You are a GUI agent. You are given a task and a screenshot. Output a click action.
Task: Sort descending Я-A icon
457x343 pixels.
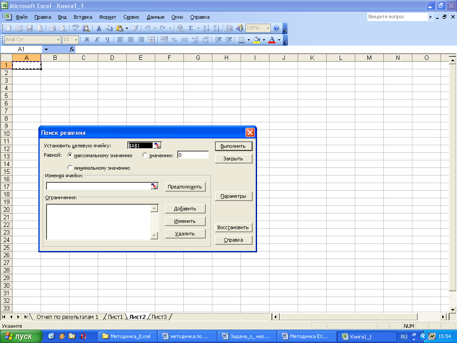point(216,28)
